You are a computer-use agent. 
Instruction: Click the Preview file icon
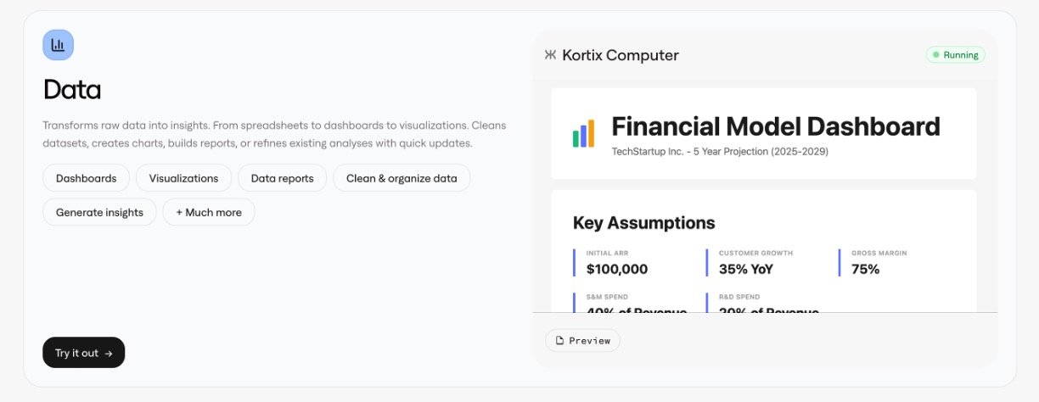[559, 340]
